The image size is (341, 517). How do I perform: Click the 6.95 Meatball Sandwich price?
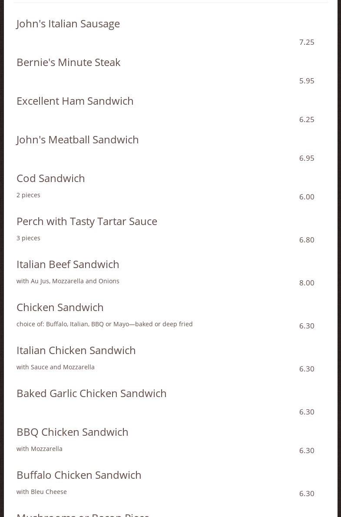[x=306, y=158]
